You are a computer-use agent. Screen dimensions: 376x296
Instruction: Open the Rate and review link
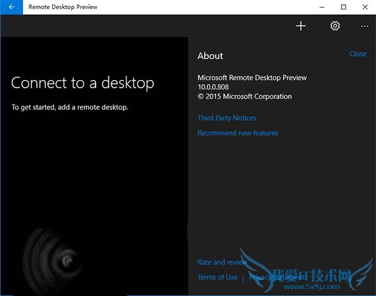coord(222,262)
